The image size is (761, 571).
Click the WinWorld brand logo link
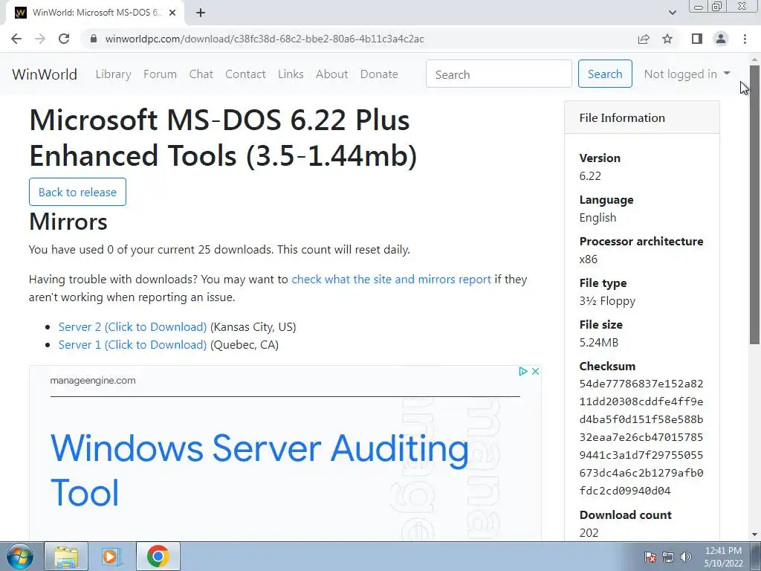[x=45, y=74]
